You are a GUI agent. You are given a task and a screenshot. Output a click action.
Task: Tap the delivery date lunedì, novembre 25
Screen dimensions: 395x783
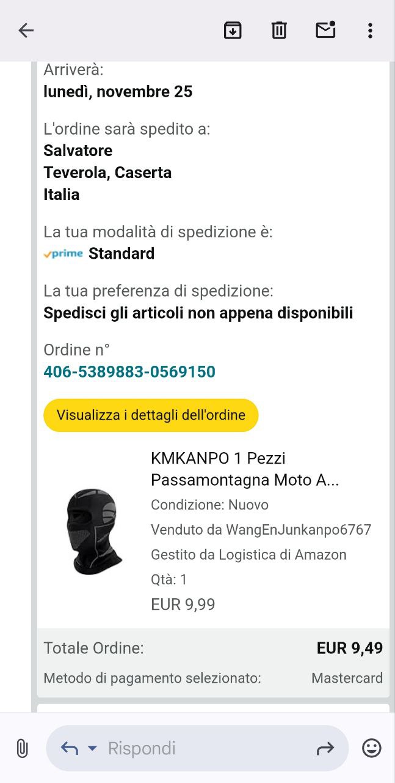pos(118,92)
